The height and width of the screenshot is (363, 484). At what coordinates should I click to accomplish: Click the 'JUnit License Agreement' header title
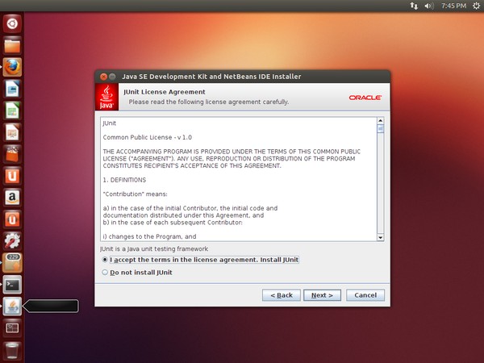165,92
